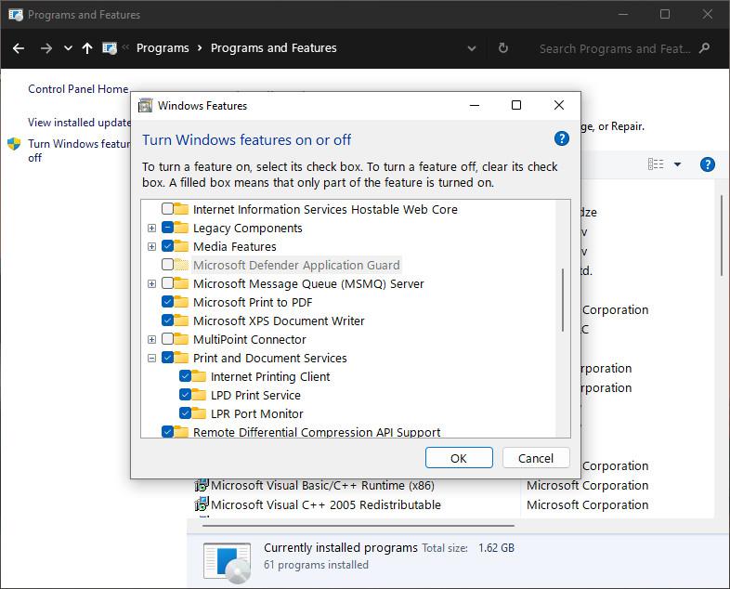Maximize the Windows Features dialog
The width and height of the screenshot is (730, 589).
516,105
